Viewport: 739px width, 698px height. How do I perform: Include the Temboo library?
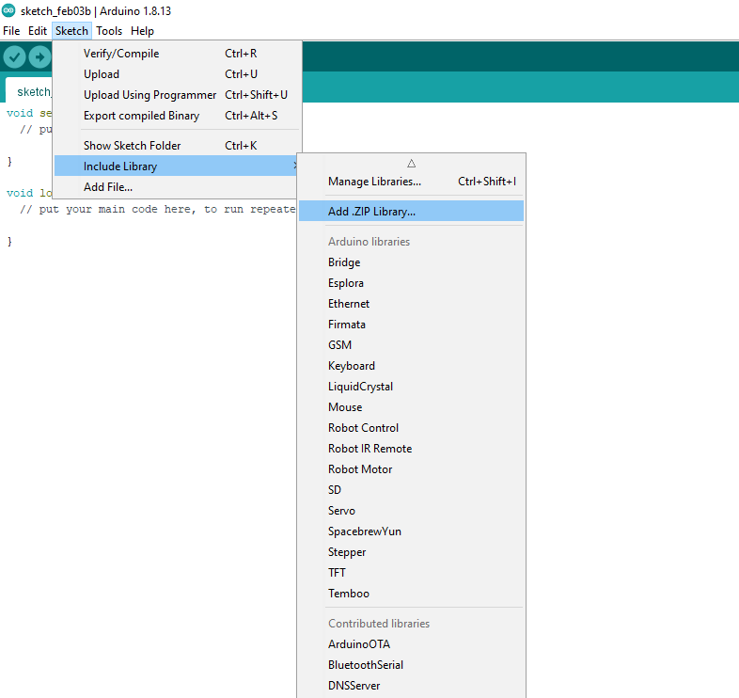411,594
